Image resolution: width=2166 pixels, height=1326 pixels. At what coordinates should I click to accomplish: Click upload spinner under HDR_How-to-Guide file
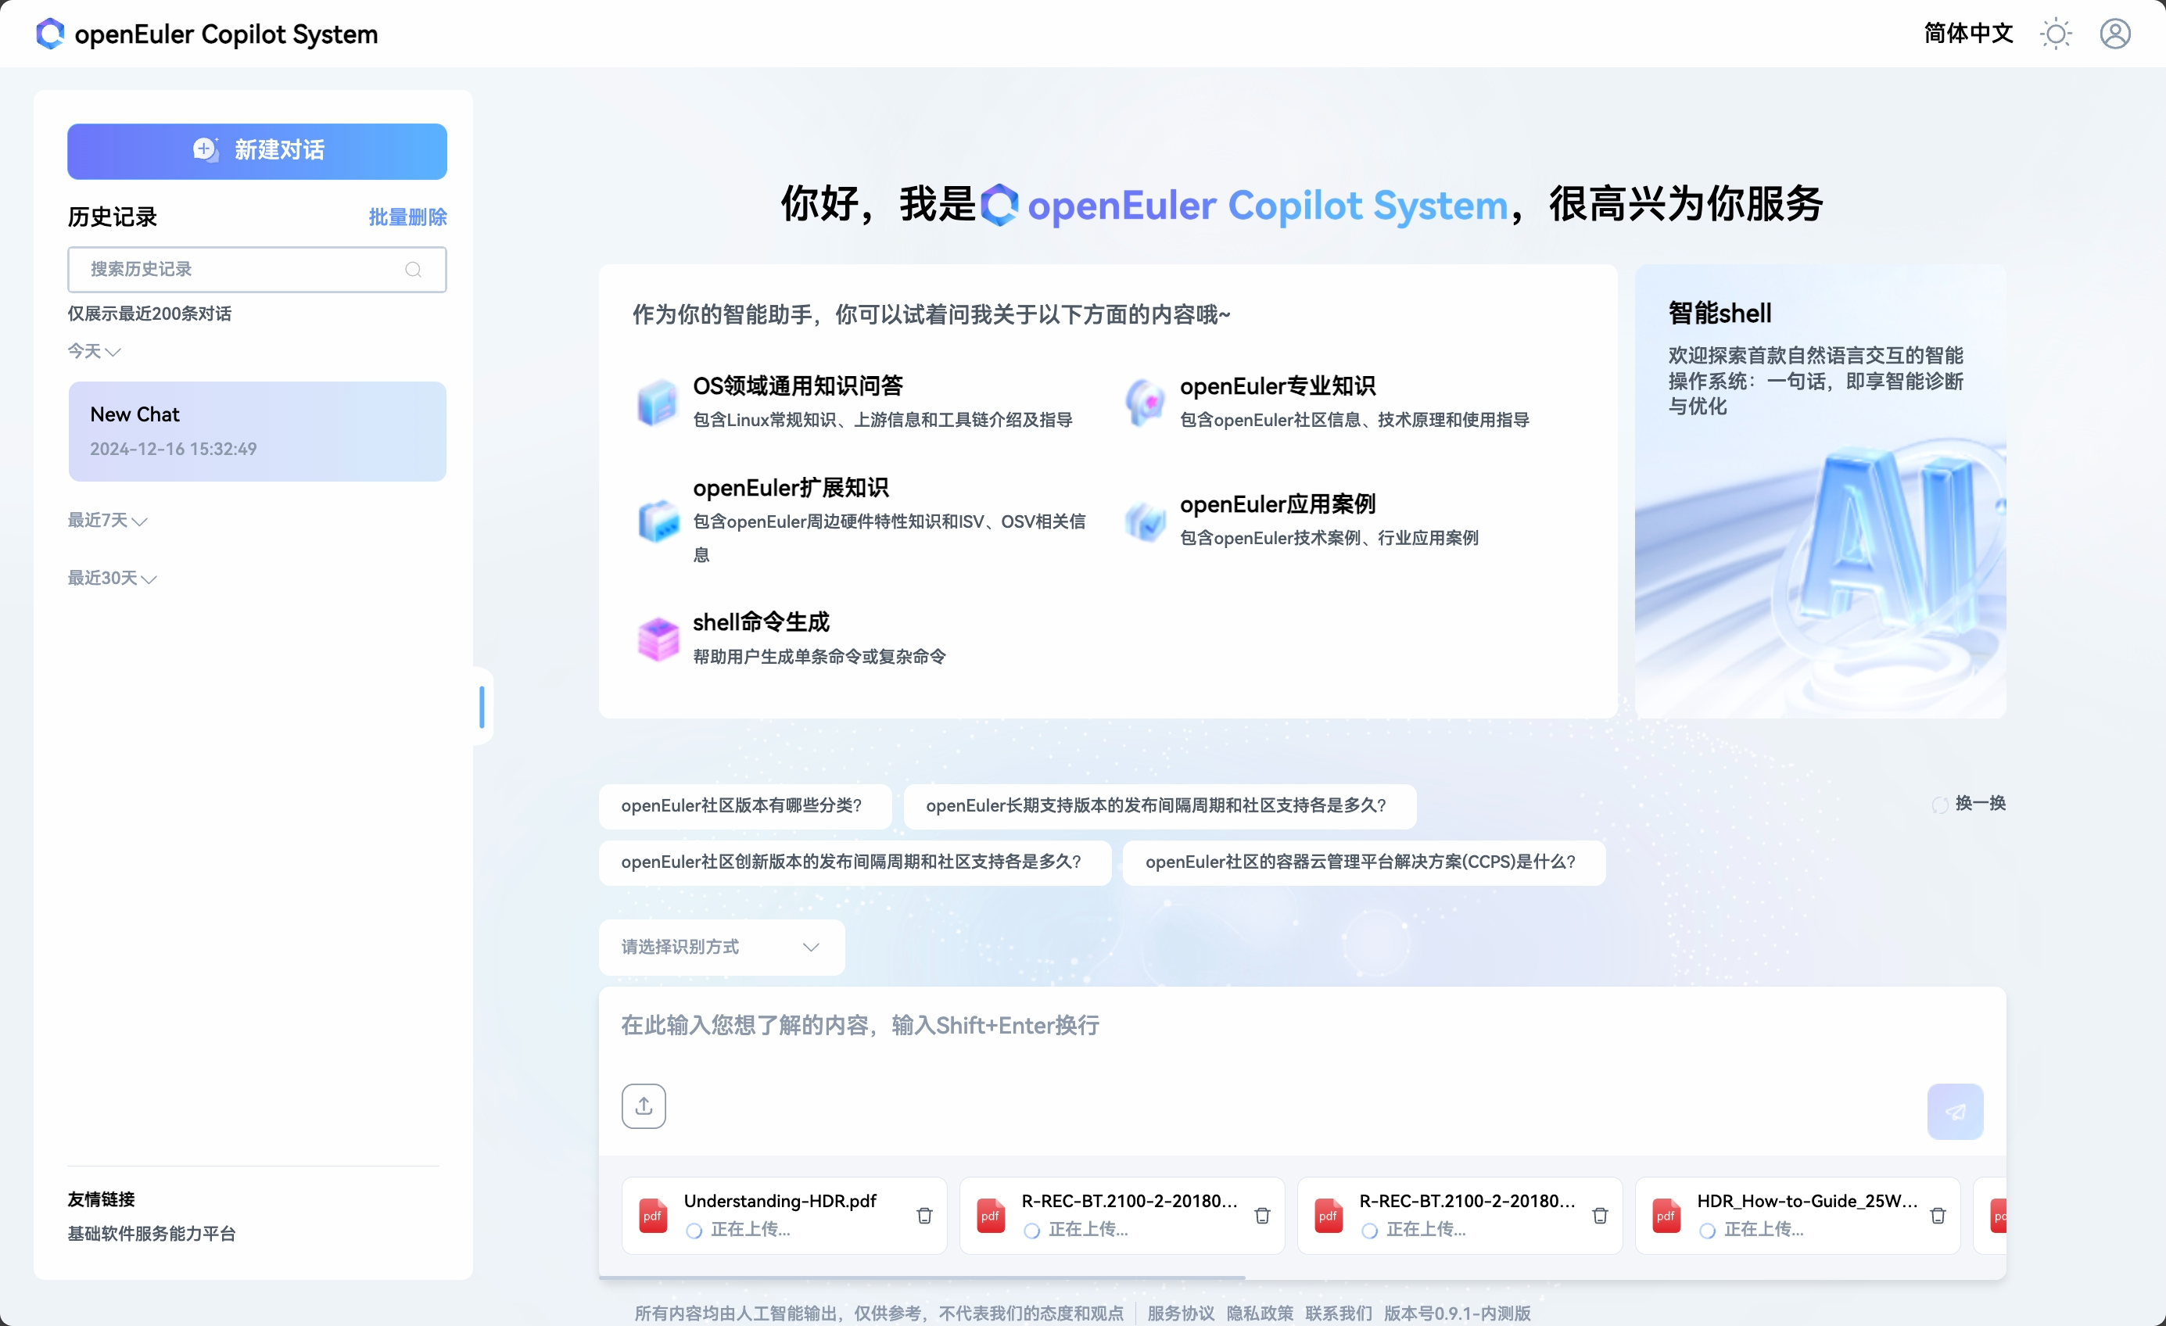[1707, 1231]
